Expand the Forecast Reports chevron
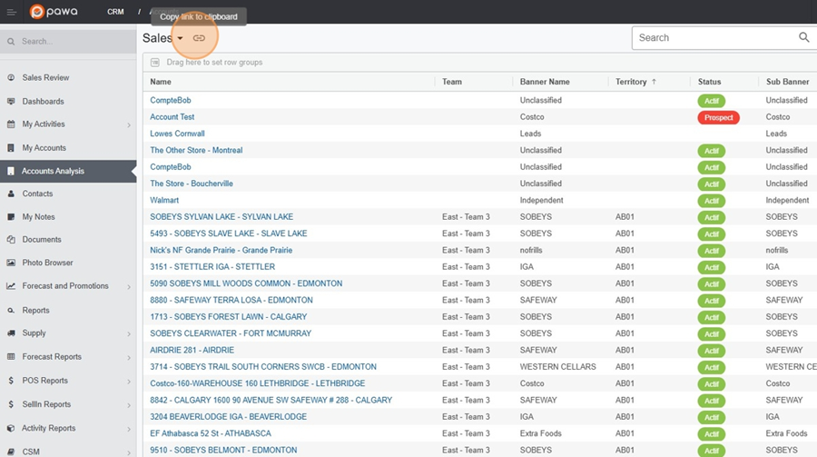Screen dimensions: 817x457 pos(129,357)
